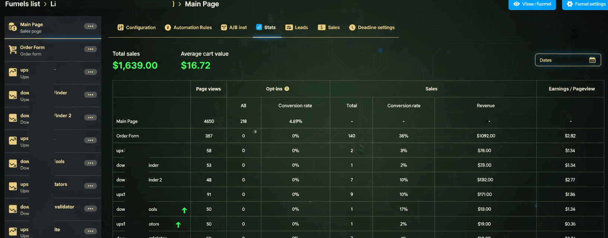Open the Deadline settings tab

[372, 28]
